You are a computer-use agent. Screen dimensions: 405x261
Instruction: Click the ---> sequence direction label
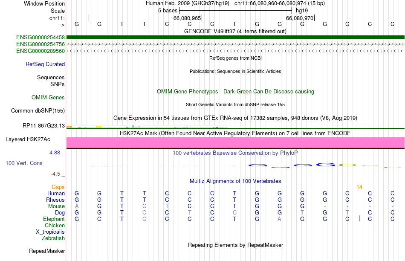click(61, 25)
